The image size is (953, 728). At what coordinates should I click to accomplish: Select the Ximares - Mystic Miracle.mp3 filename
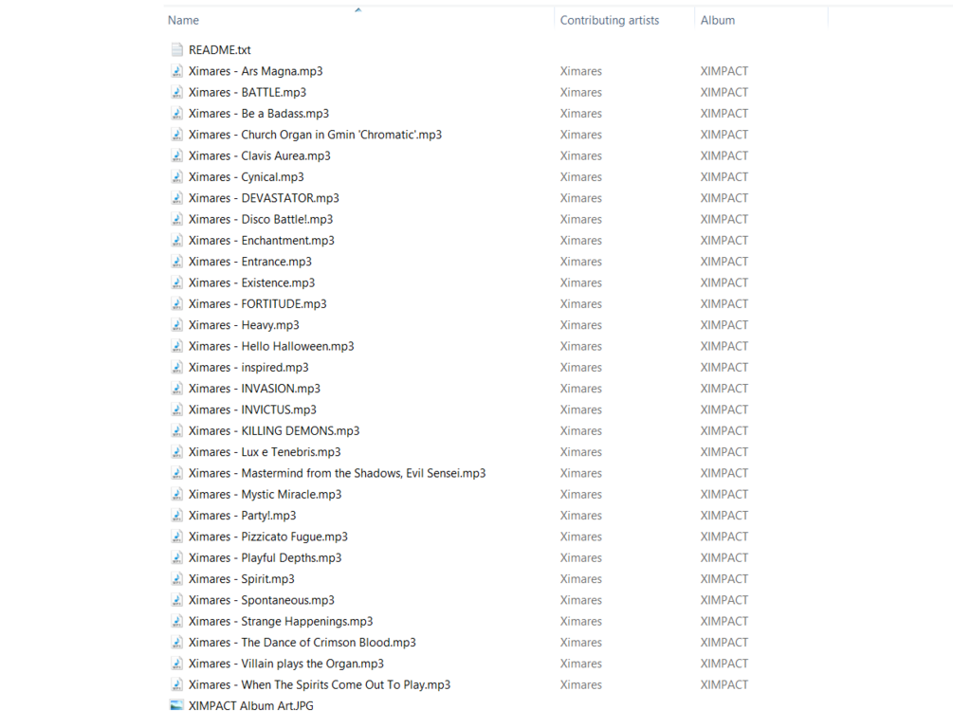(x=265, y=494)
